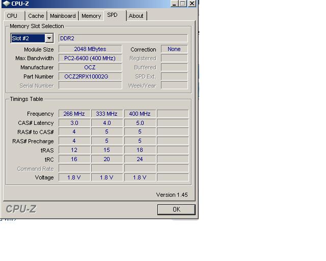The height and width of the screenshot is (261, 326).
Task: Switch to the CPU tab
Action: (14, 16)
